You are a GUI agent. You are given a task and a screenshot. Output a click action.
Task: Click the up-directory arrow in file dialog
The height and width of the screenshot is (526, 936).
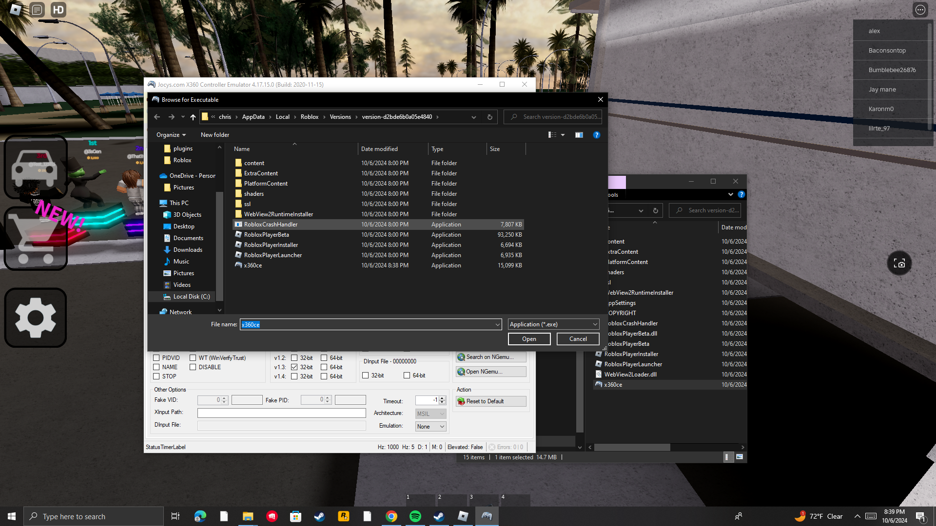coord(193,117)
